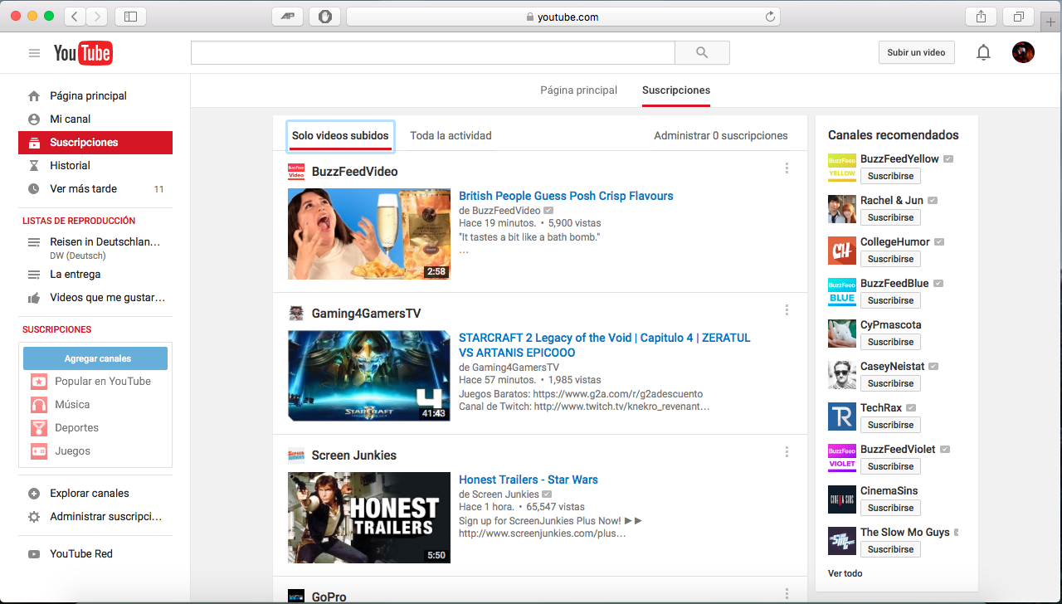The image size is (1062, 604).
Task: Click the plus icon beside Explorar canales
Action: pyautogui.click(x=34, y=494)
